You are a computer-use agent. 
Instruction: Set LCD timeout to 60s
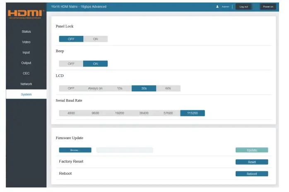[x=168, y=88]
